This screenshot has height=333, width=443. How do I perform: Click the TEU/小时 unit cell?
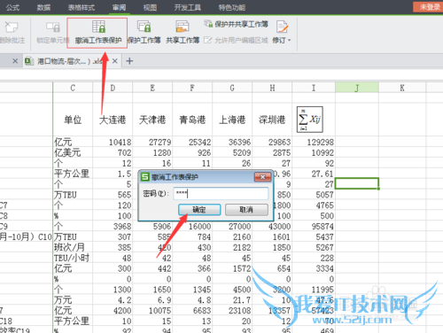coord(73,258)
